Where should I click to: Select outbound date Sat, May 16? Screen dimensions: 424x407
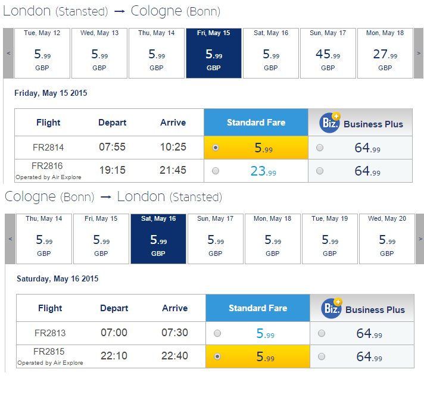[271, 53]
